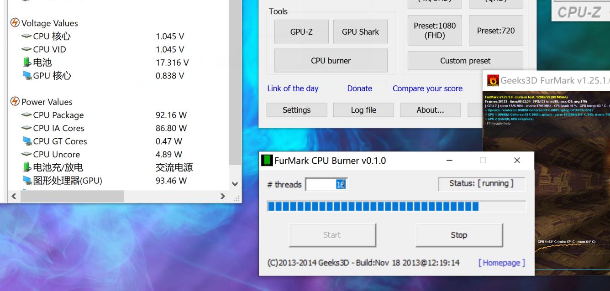Open the Custom preset benchmark
Screen dimensions: 610x291
tap(465, 61)
